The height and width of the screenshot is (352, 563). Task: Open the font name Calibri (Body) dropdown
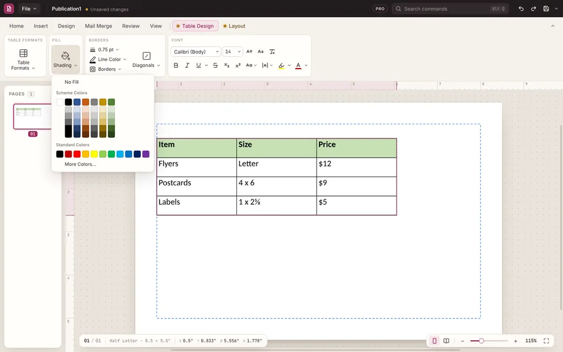[196, 52]
